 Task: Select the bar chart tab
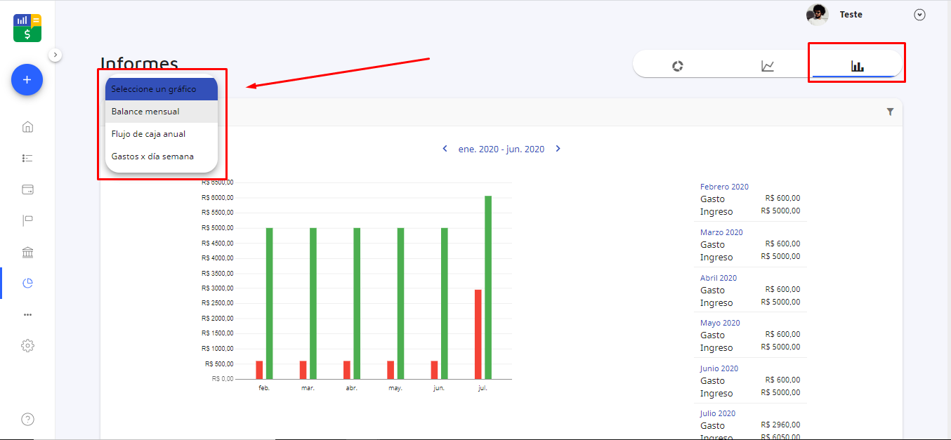point(857,66)
